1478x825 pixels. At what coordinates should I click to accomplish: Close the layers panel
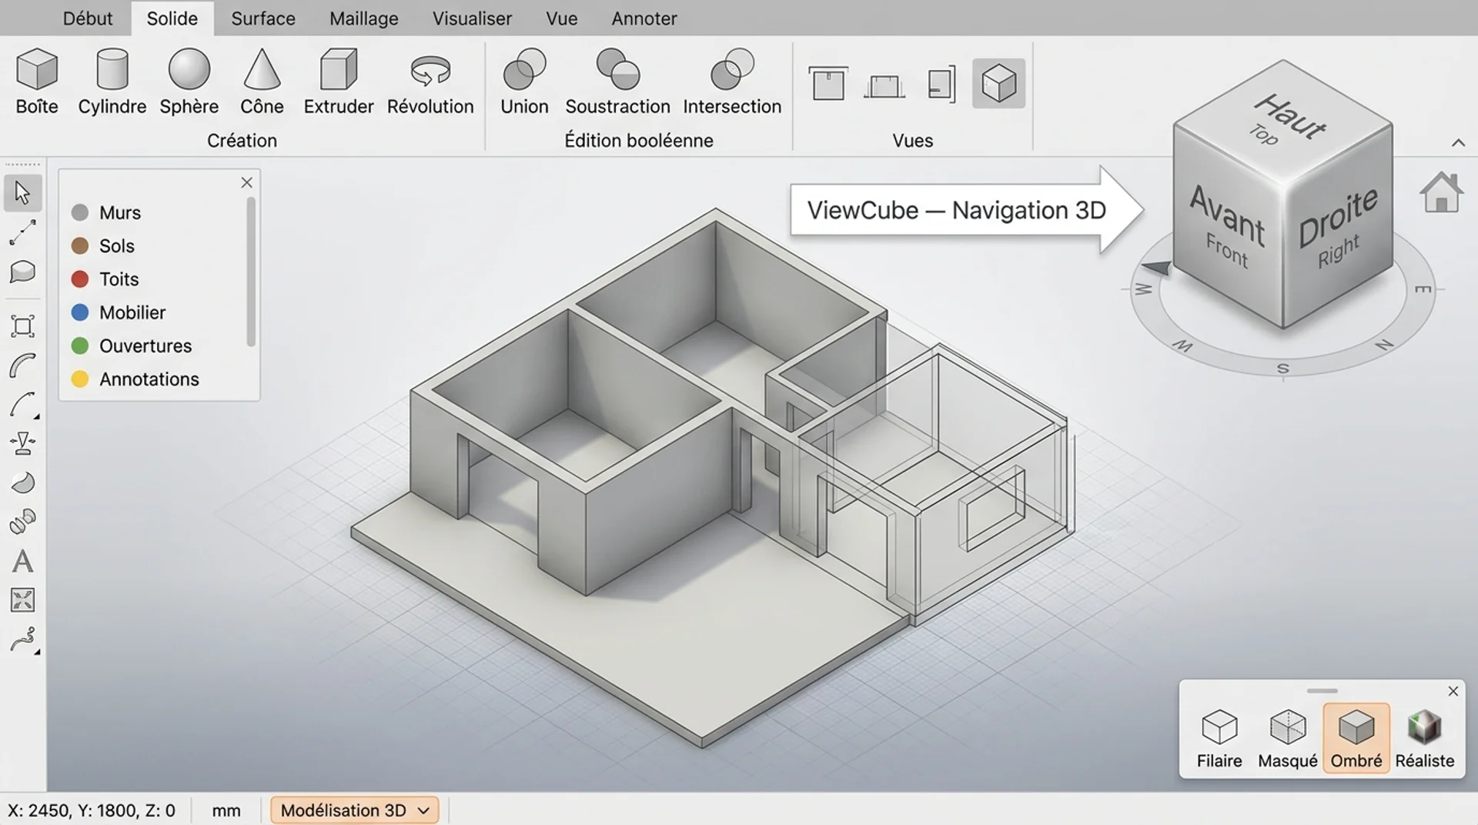point(246,182)
